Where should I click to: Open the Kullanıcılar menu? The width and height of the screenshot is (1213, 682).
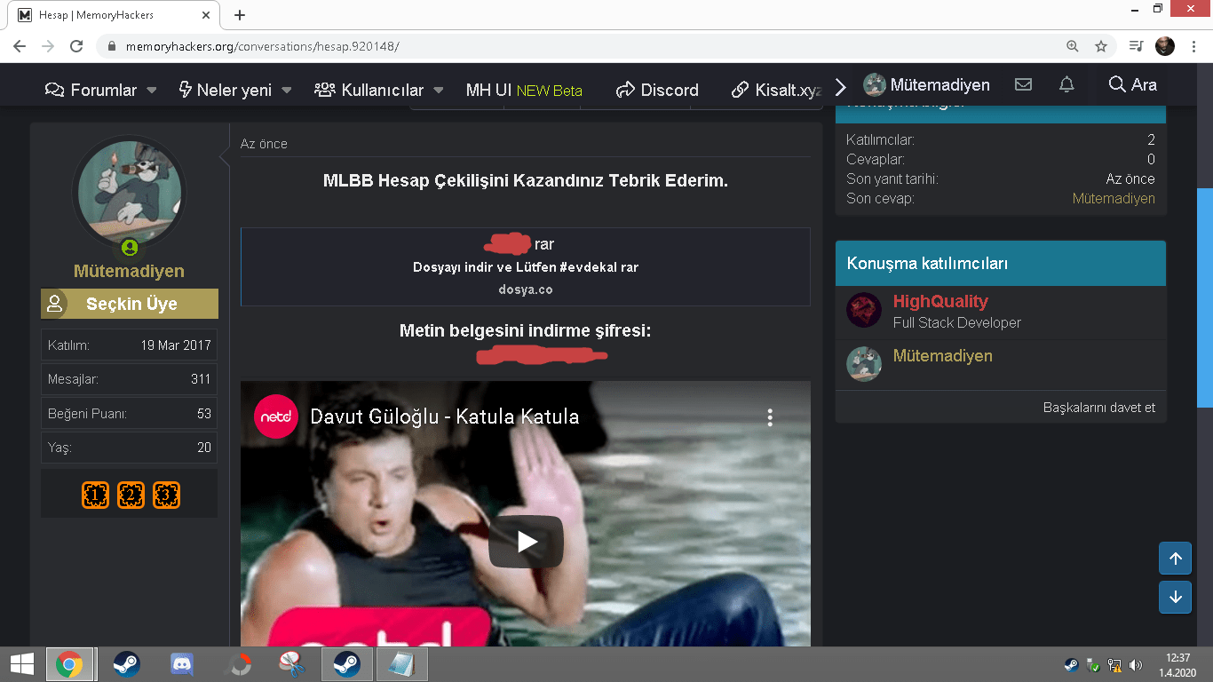369,90
